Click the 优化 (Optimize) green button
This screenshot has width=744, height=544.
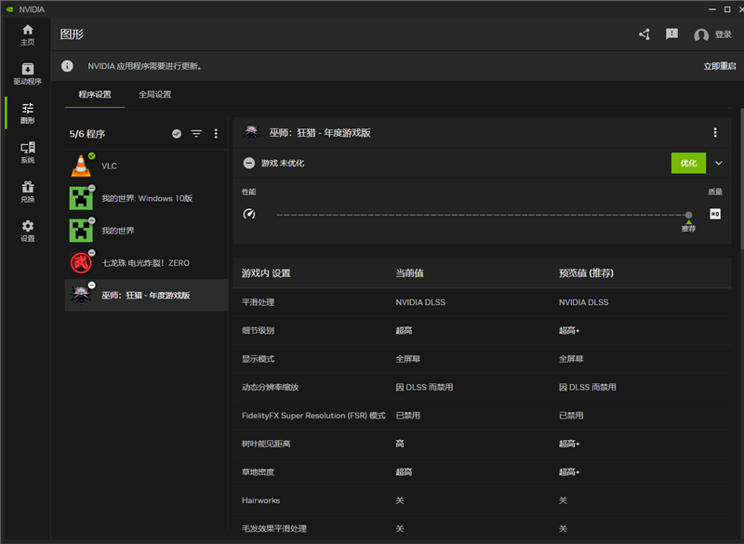pos(688,163)
